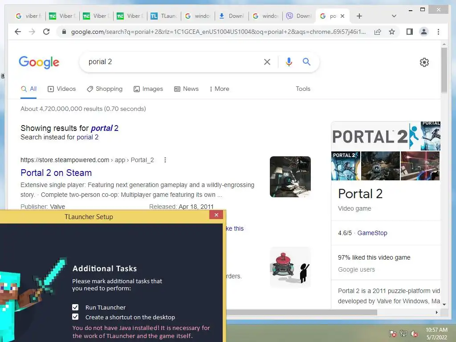Expand the tab search dropdown arrow

point(394,16)
